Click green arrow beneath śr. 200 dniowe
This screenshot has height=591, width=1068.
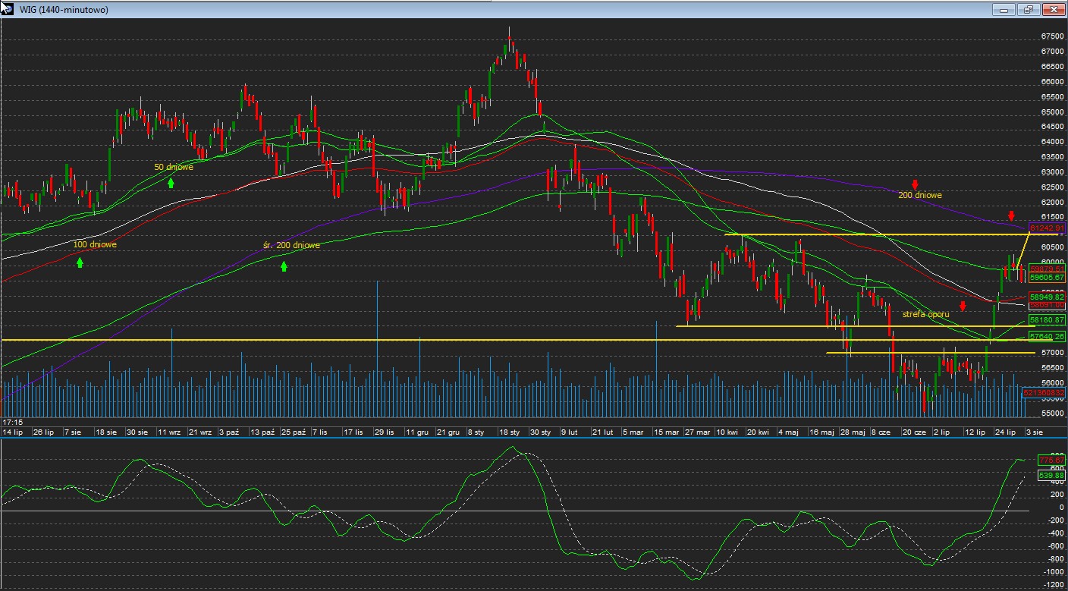pyautogui.click(x=284, y=266)
